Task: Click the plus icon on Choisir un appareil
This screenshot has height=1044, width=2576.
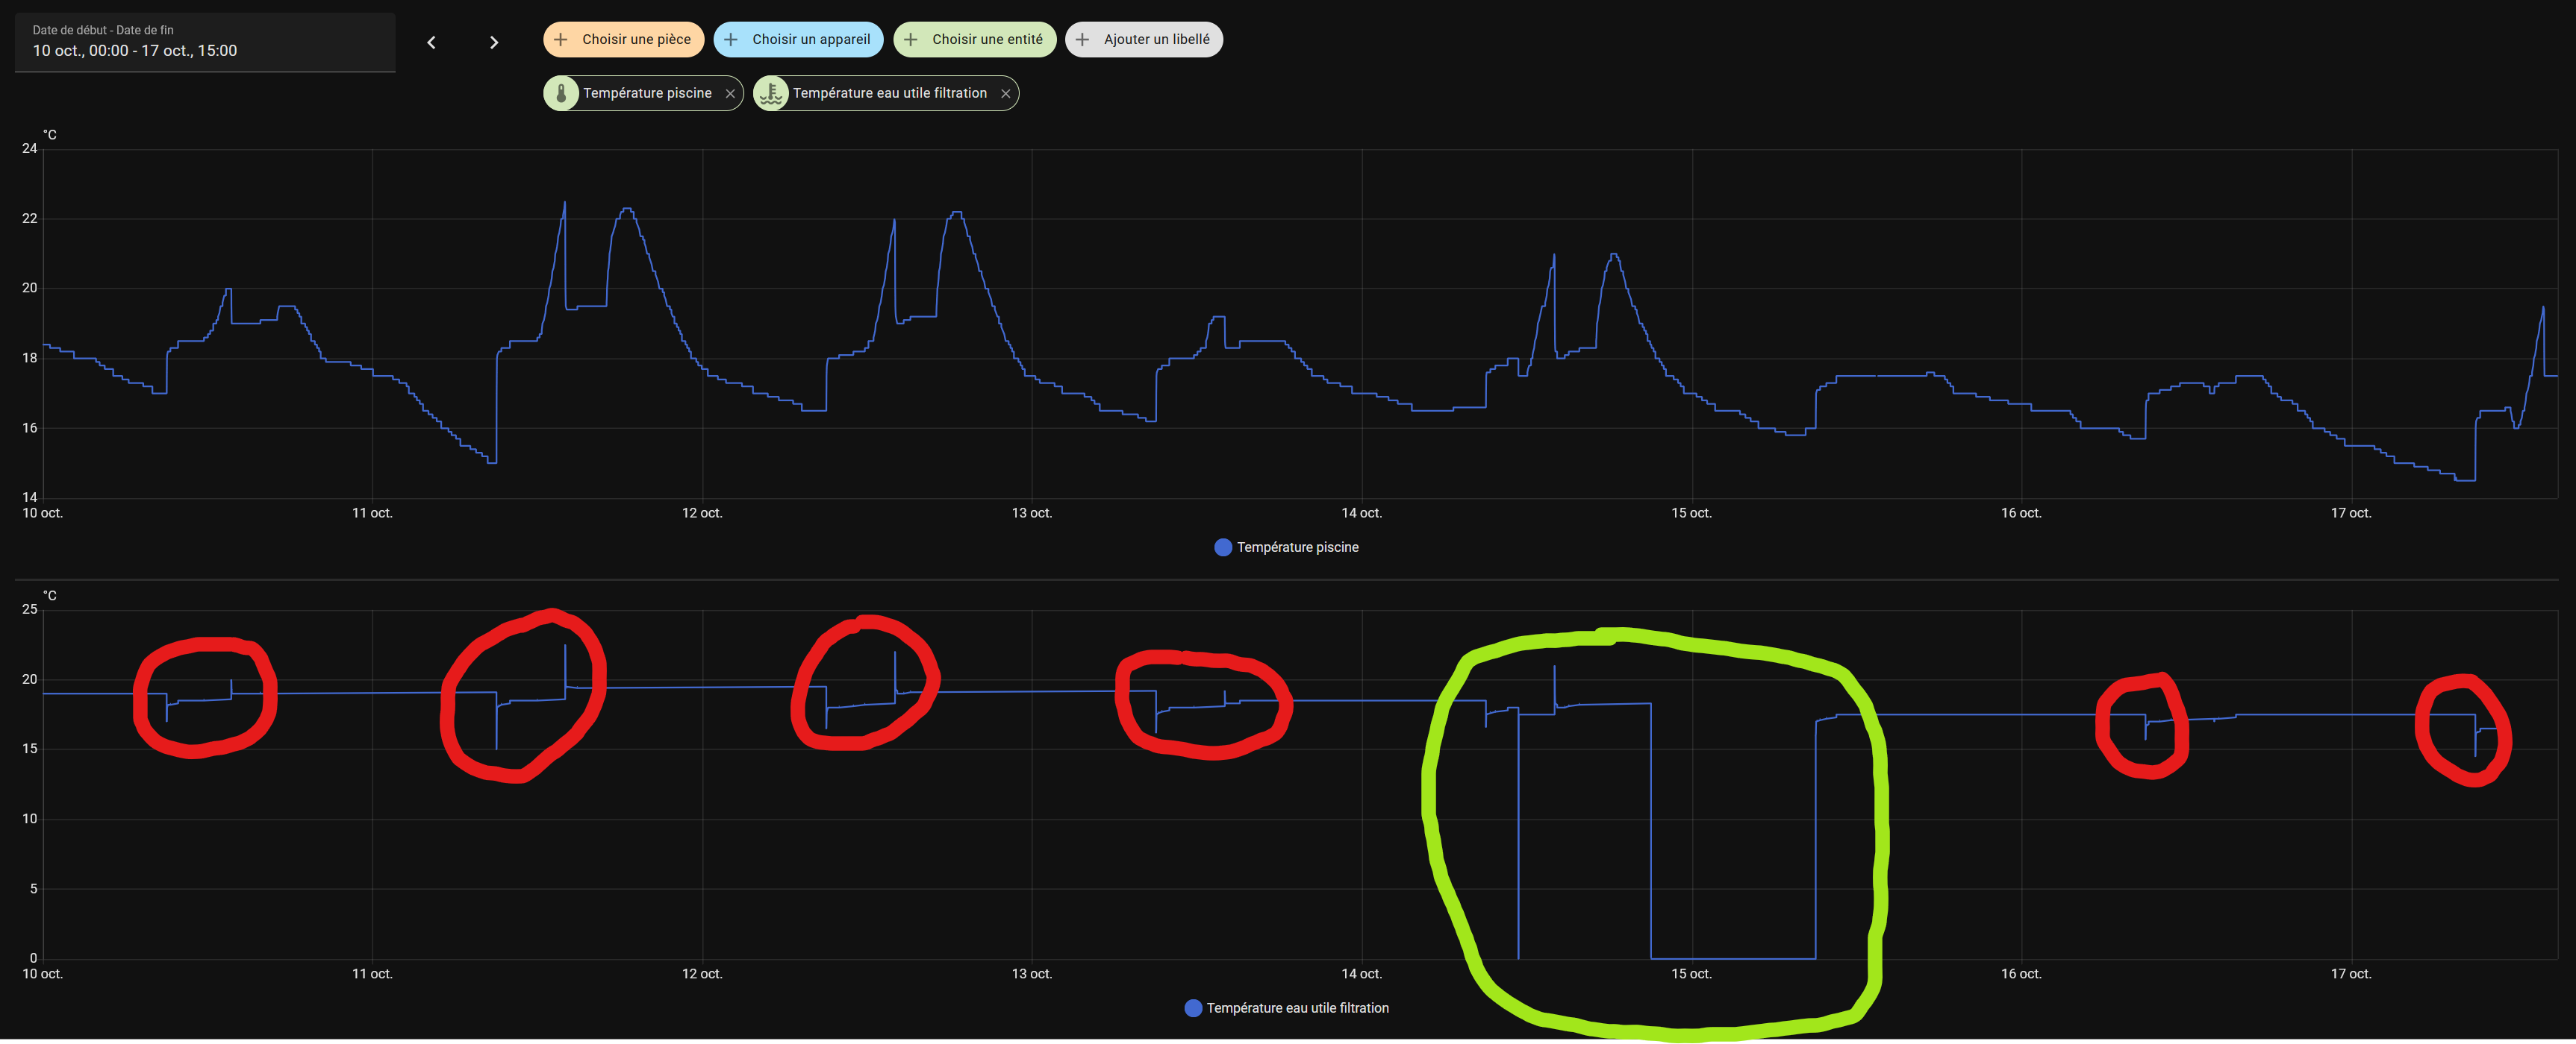Action: pyautogui.click(x=731, y=40)
